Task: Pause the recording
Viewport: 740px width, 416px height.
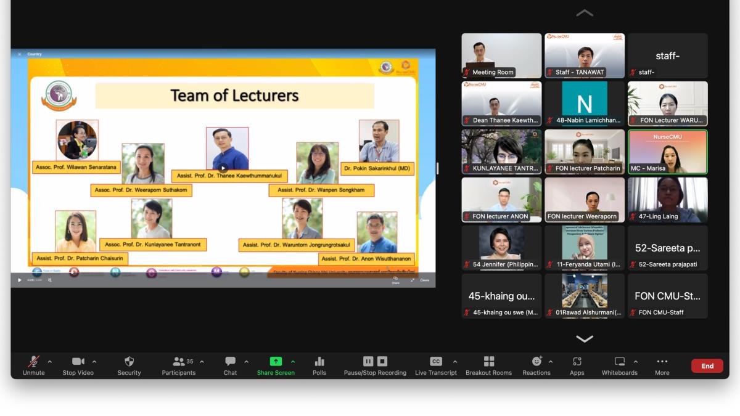Action: [368, 361]
